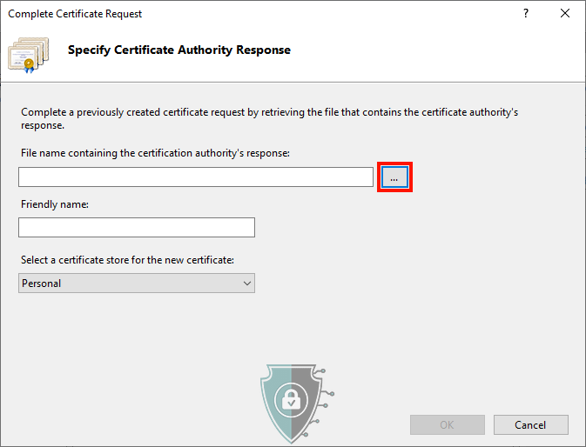Click the browse (...) button
The width and height of the screenshot is (586, 447).
pyautogui.click(x=394, y=177)
